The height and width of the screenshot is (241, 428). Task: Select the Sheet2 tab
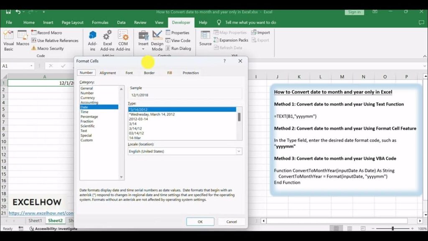(55, 220)
